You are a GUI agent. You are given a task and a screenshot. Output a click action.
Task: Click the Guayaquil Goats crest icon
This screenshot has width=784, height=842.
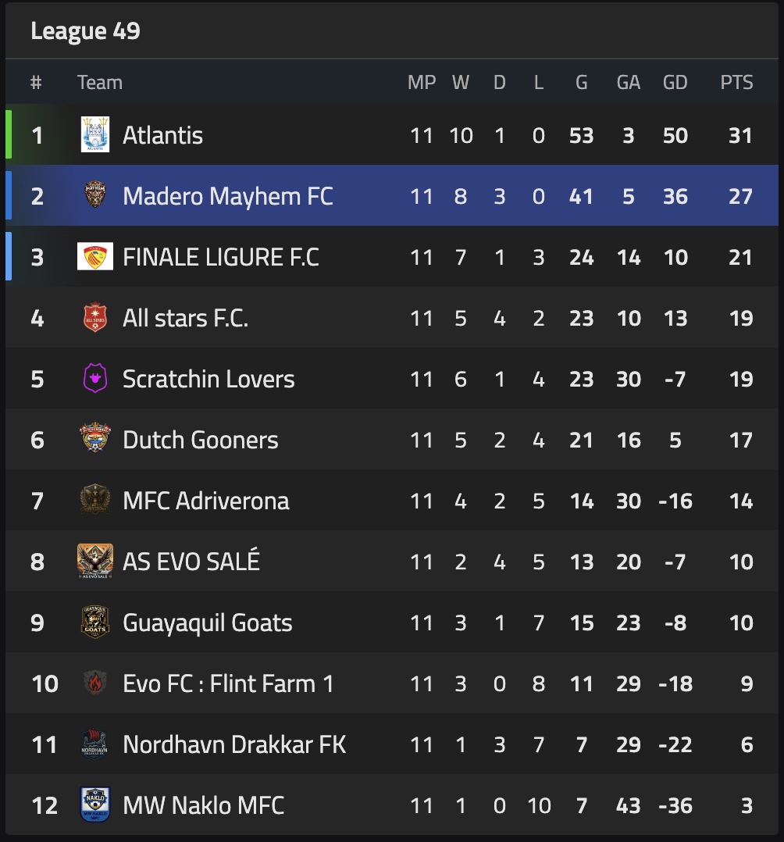point(95,623)
